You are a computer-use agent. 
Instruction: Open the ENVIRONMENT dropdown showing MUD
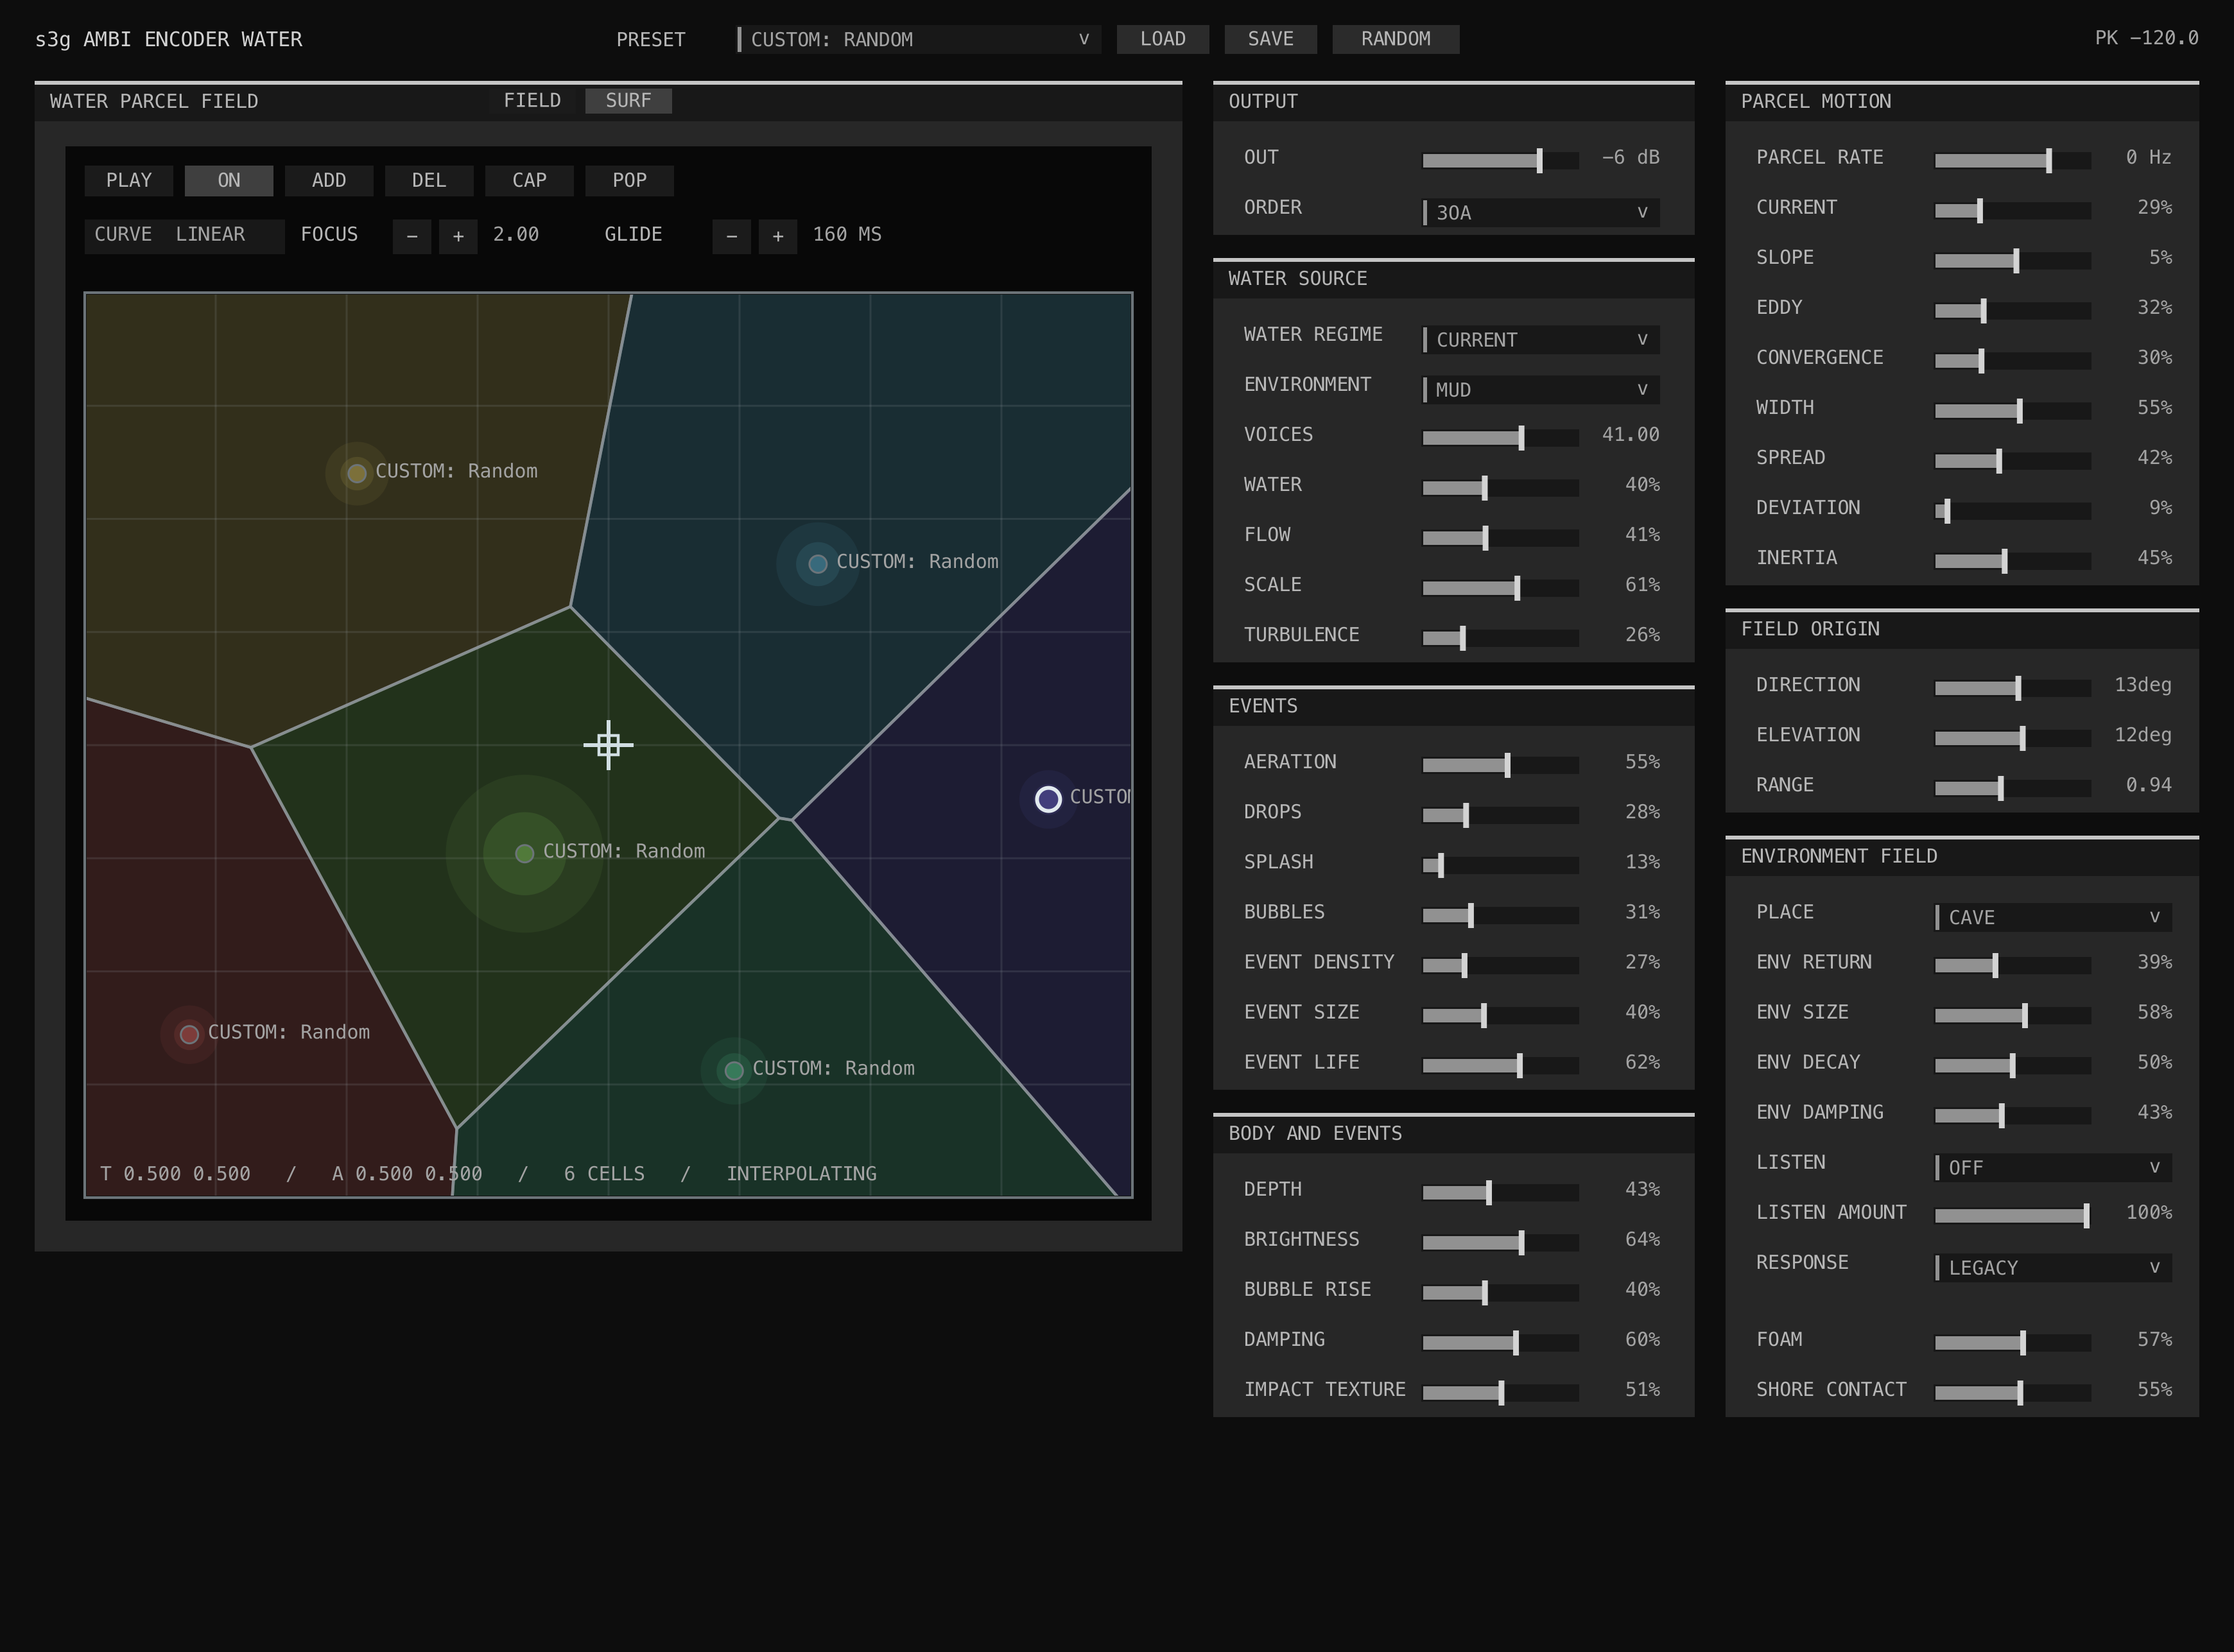click(x=1541, y=390)
